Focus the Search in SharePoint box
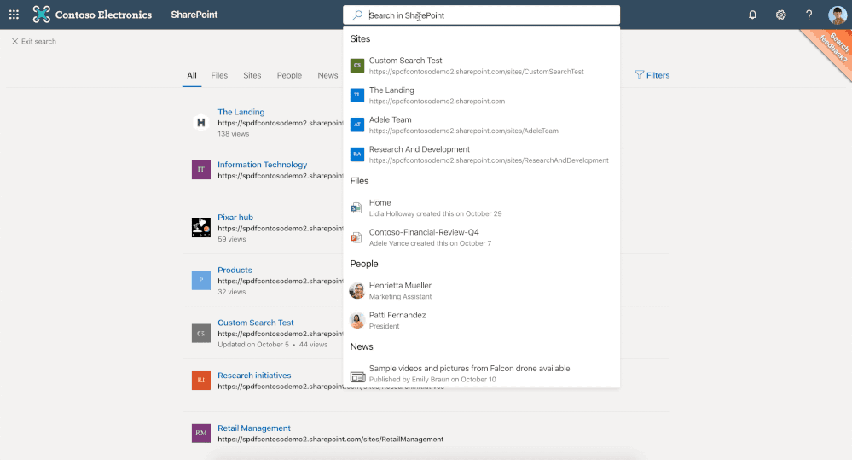The image size is (852, 460). click(481, 15)
